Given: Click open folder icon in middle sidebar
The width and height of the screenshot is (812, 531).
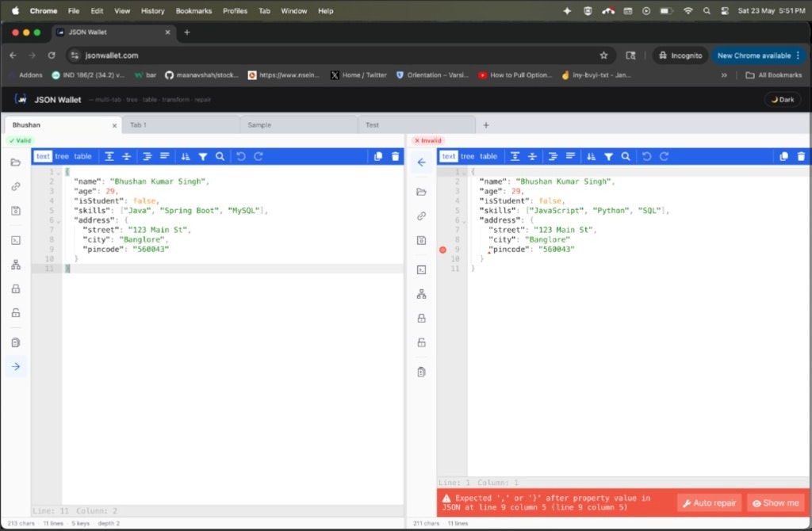Looking at the screenshot, I should click(422, 192).
